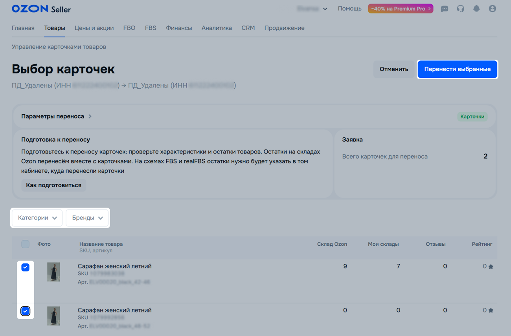The height and width of the screenshot is (336, 511).
Task: Click the -40% на Premium Pro banner
Action: tap(400, 9)
